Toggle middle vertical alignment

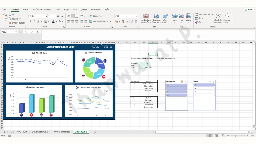pyautogui.click(x=73, y=16)
